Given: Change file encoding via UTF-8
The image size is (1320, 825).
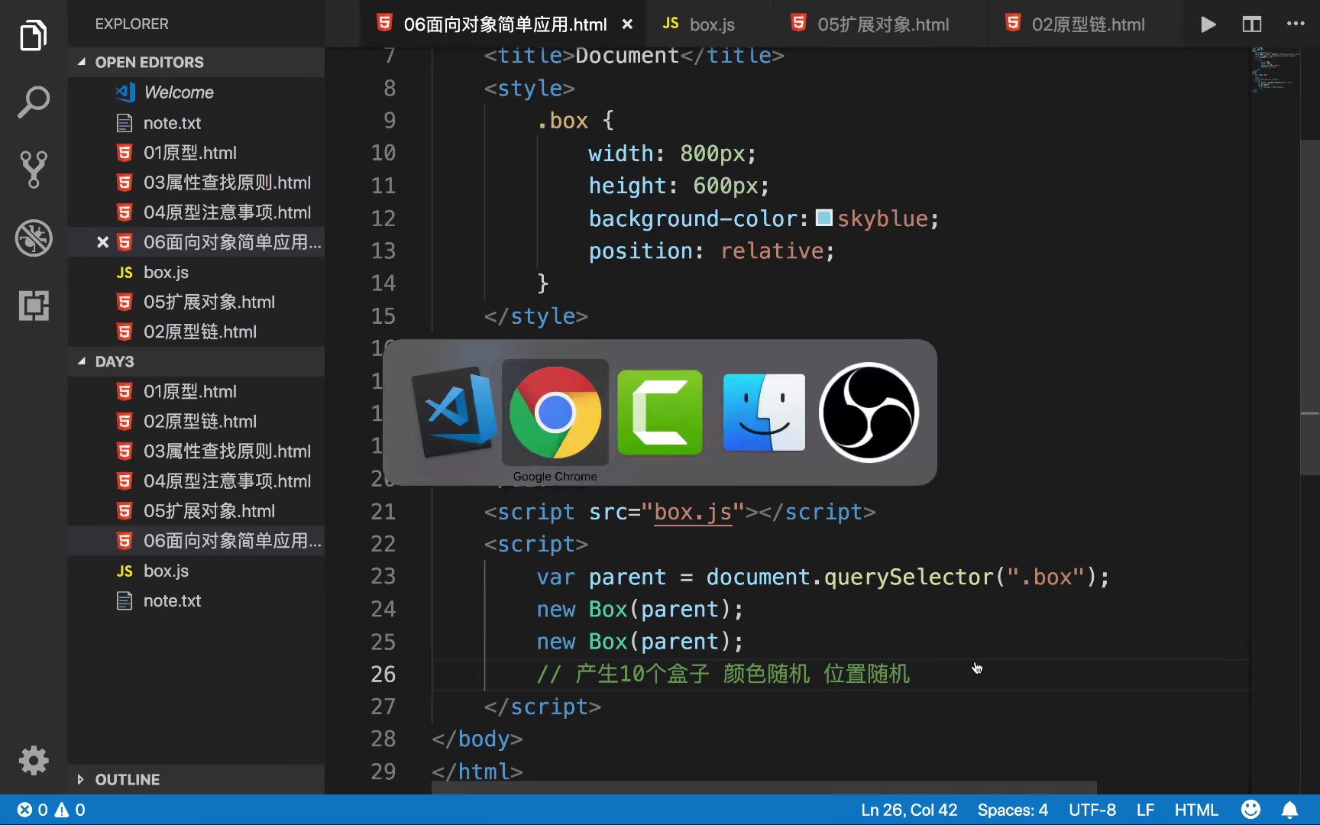Looking at the screenshot, I should click(1092, 810).
